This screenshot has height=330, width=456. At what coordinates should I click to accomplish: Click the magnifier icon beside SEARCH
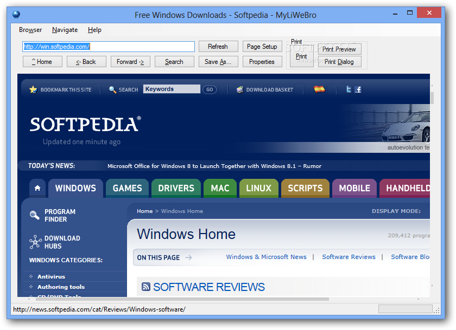(112, 90)
